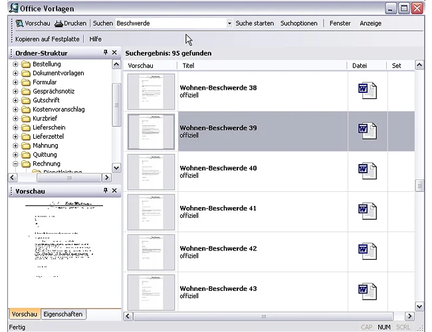The width and height of the screenshot is (432, 332).
Task: Open the Fenster menu
Action: (340, 23)
